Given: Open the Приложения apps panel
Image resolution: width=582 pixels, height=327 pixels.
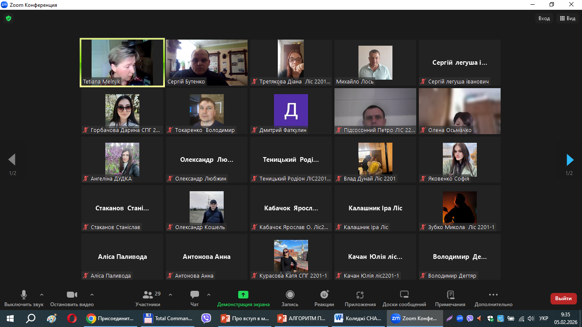Looking at the screenshot, I should [360, 298].
